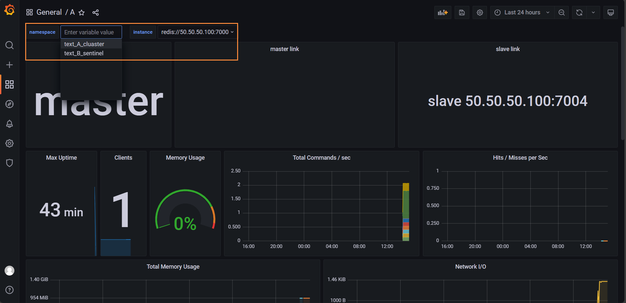Viewport: 626px width, 303px height.
Task: Click the A dashboard title
Action: click(72, 12)
